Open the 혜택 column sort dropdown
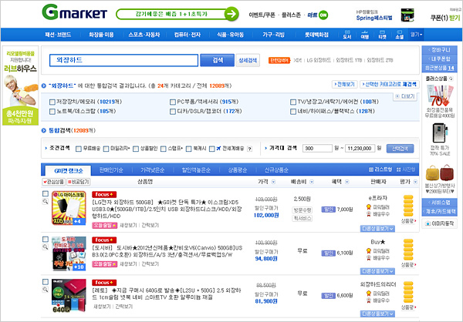This screenshot has height=322, width=463. tap(347, 182)
